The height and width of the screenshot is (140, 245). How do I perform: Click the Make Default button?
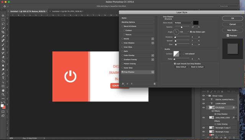181,67
